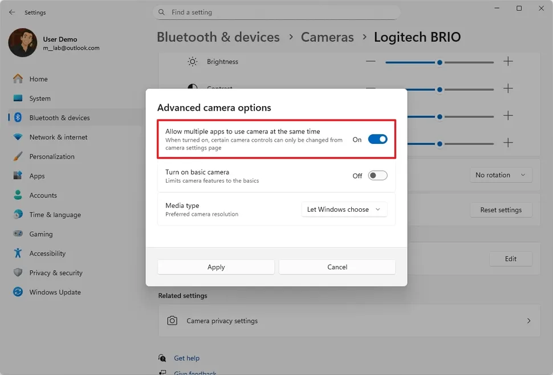
Task: Expand the No rotation dropdown
Action: pyautogui.click(x=501, y=175)
